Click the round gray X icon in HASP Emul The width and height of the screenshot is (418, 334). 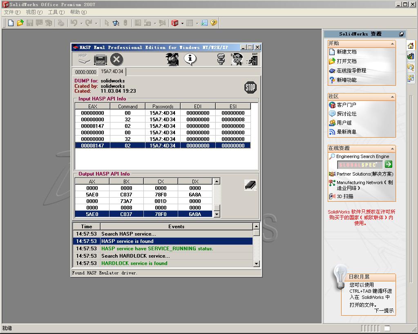[x=117, y=59]
